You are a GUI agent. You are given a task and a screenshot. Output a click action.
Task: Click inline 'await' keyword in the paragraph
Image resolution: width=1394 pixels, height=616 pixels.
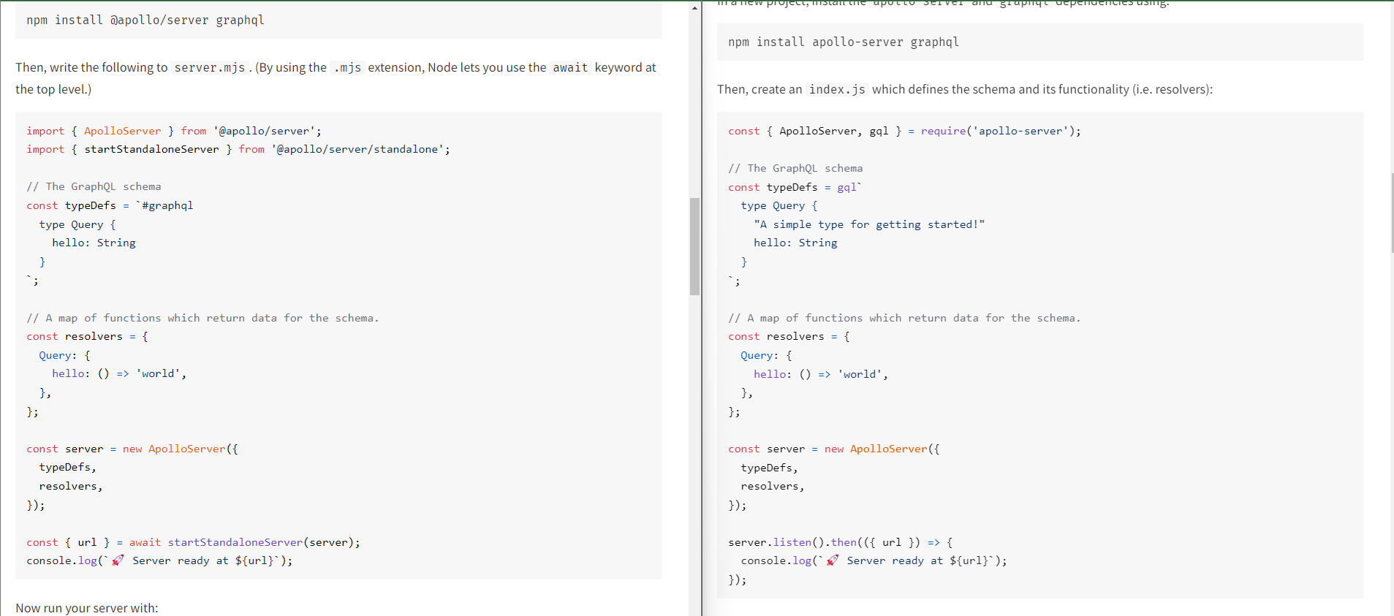[x=570, y=67]
